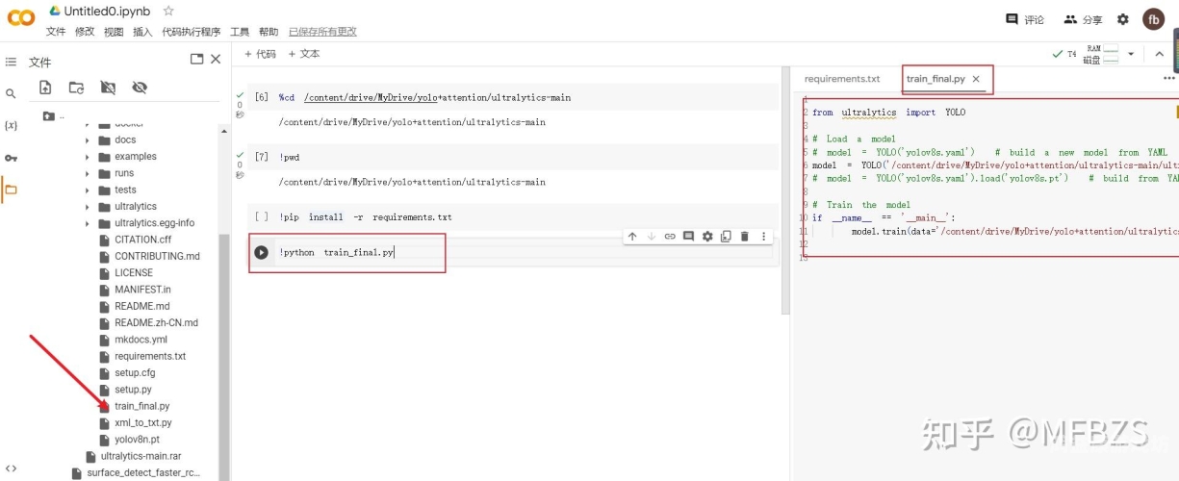Open the secrets key icon
Viewport: 1179px width, 481px height.
pyautogui.click(x=11, y=158)
